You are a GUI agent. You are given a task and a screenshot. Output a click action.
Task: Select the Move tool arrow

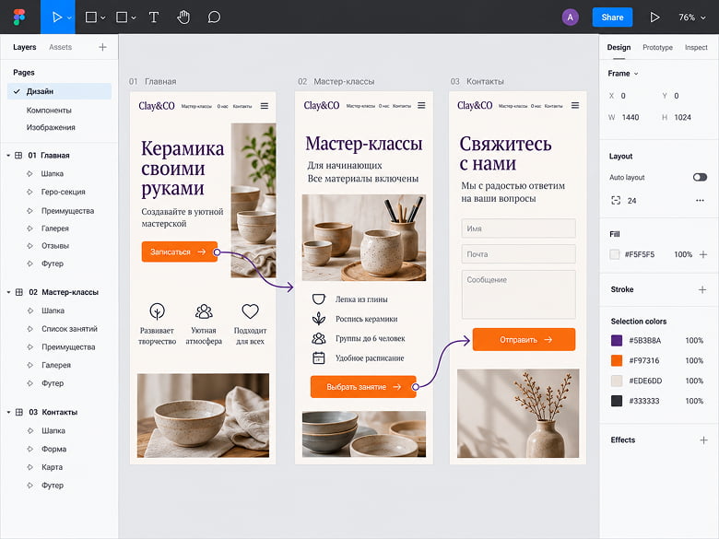tap(57, 18)
